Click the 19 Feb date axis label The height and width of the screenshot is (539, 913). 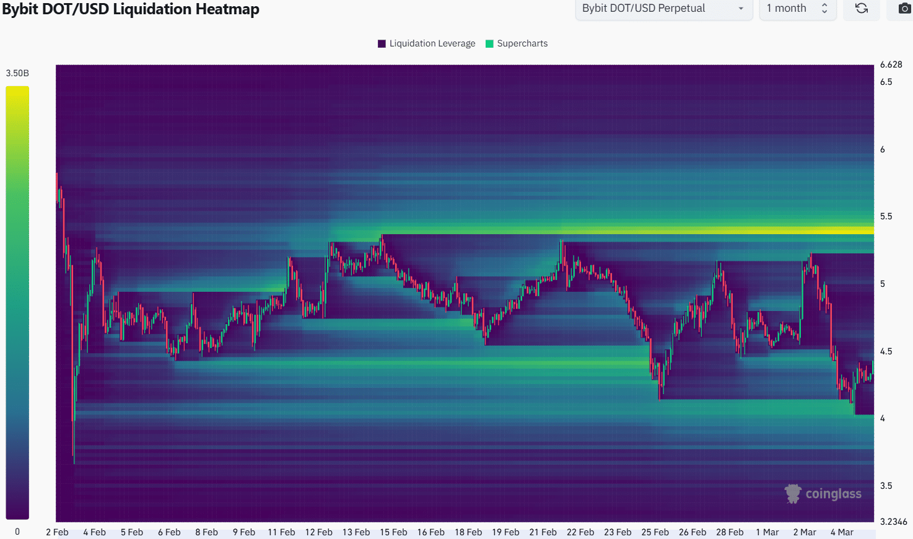(x=505, y=532)
